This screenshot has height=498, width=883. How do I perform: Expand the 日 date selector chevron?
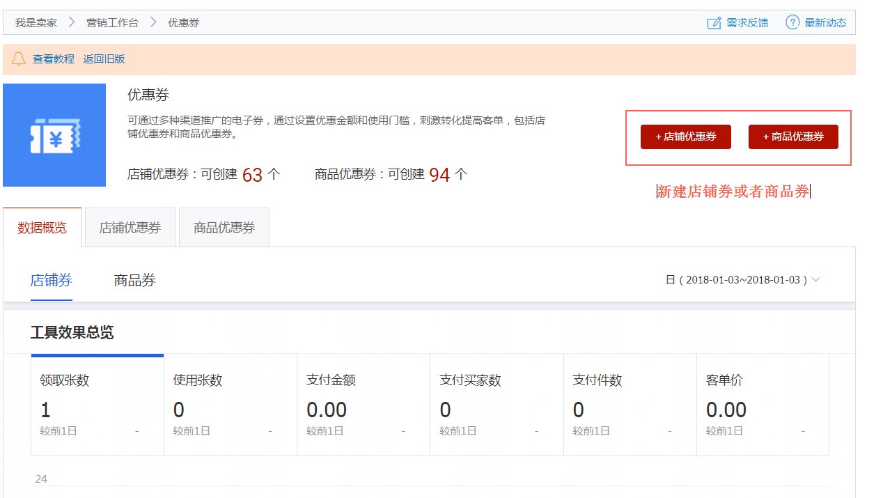[x=816, y=279]
